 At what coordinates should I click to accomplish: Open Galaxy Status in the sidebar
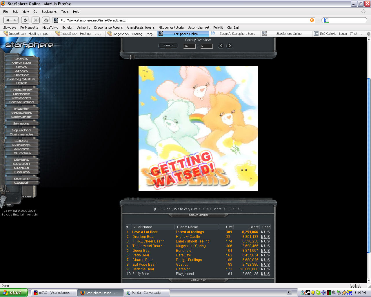21,79
